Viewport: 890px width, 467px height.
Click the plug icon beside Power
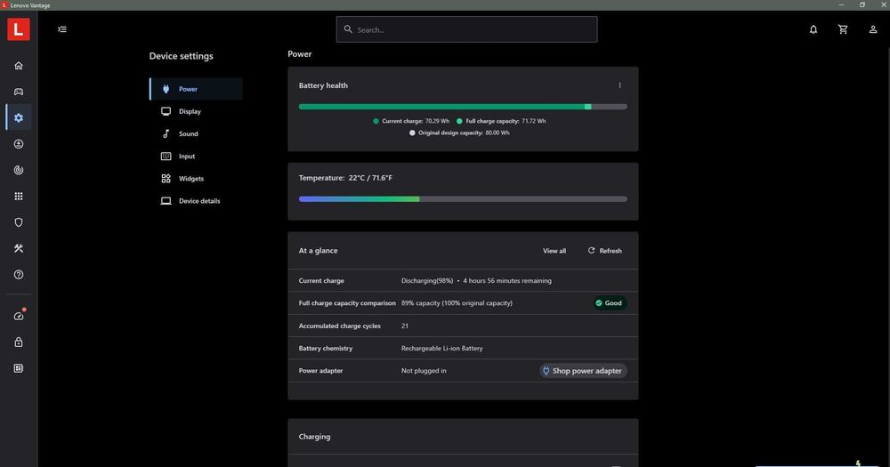166,89
